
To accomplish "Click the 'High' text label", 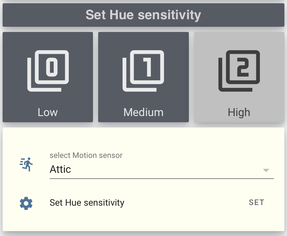I will [x=239, y=112].
